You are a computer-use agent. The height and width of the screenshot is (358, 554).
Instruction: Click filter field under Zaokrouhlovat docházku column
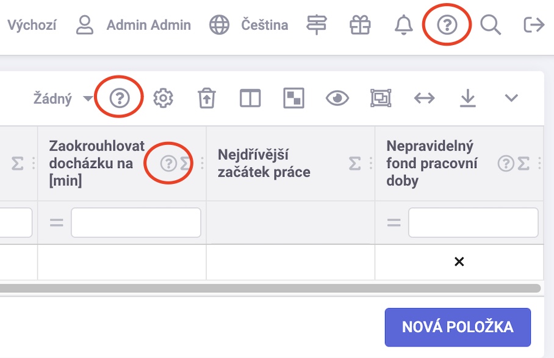pyautogui.click(x=136, y=223)
